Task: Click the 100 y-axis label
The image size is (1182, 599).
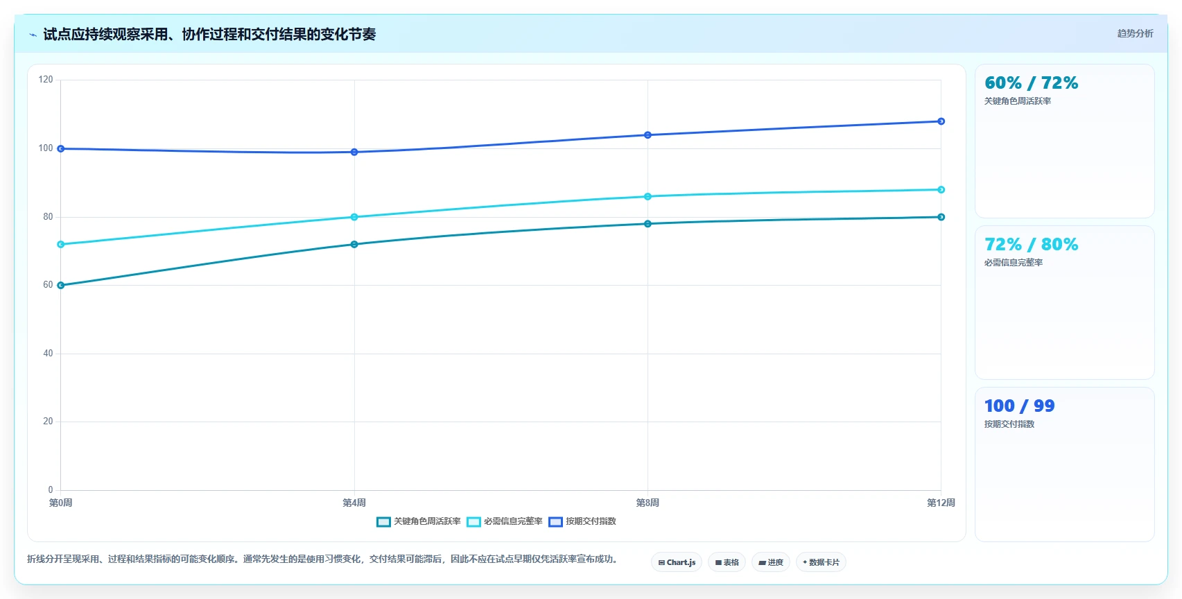Action: [46, 148]
